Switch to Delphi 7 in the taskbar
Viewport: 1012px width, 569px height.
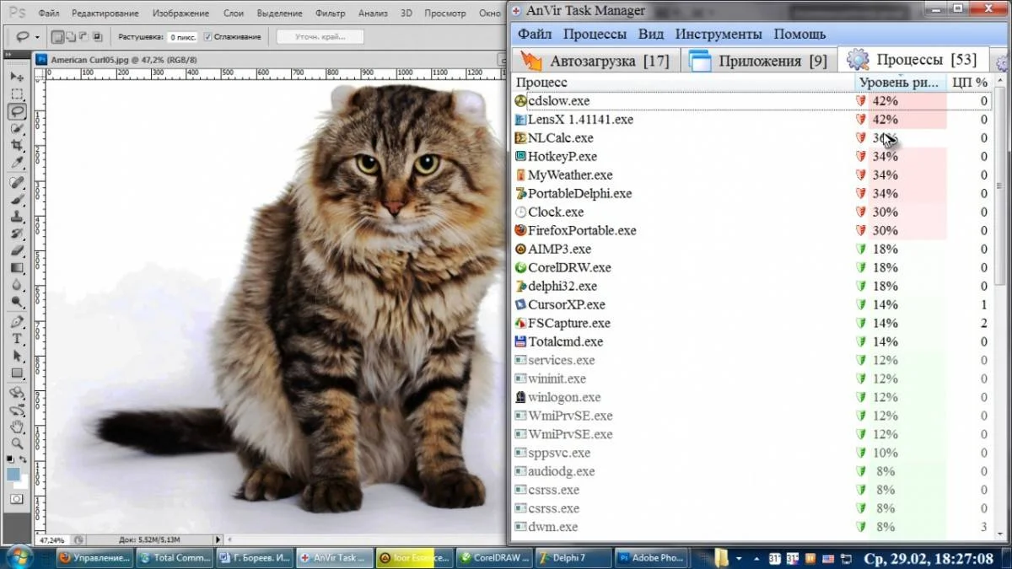coord(573,558)
